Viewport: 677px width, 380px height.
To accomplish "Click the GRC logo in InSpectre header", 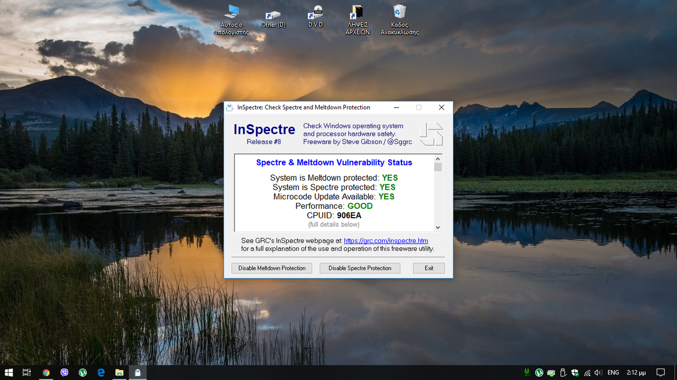I will pos(431,134).
